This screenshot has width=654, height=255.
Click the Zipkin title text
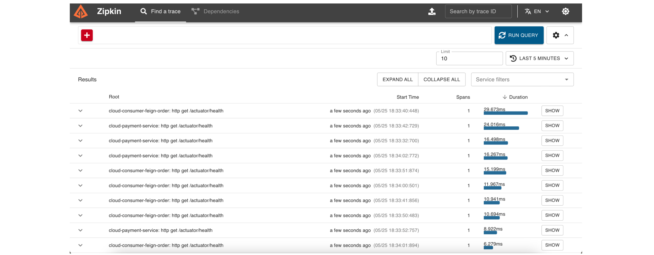click(109, 11)
